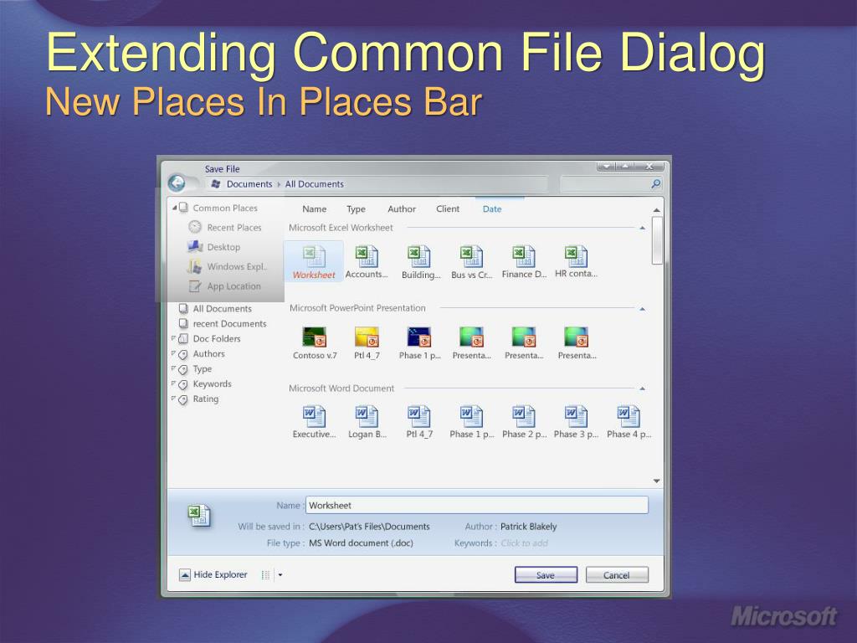The width and height of the screenshot is (857, 643).
Task: Click scrollbar up arrow in file list
Action: (656, 210)
